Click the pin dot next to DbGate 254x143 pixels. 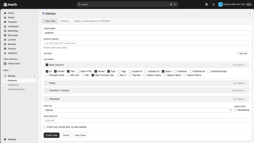[x=34, y=76]
